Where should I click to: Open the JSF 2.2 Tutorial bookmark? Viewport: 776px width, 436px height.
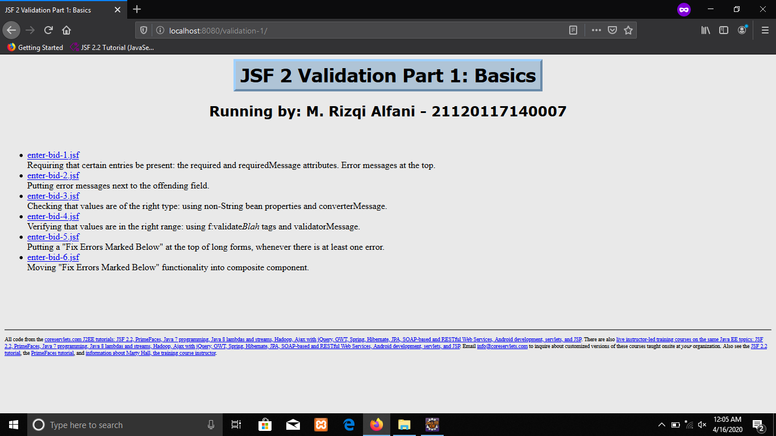112,48
